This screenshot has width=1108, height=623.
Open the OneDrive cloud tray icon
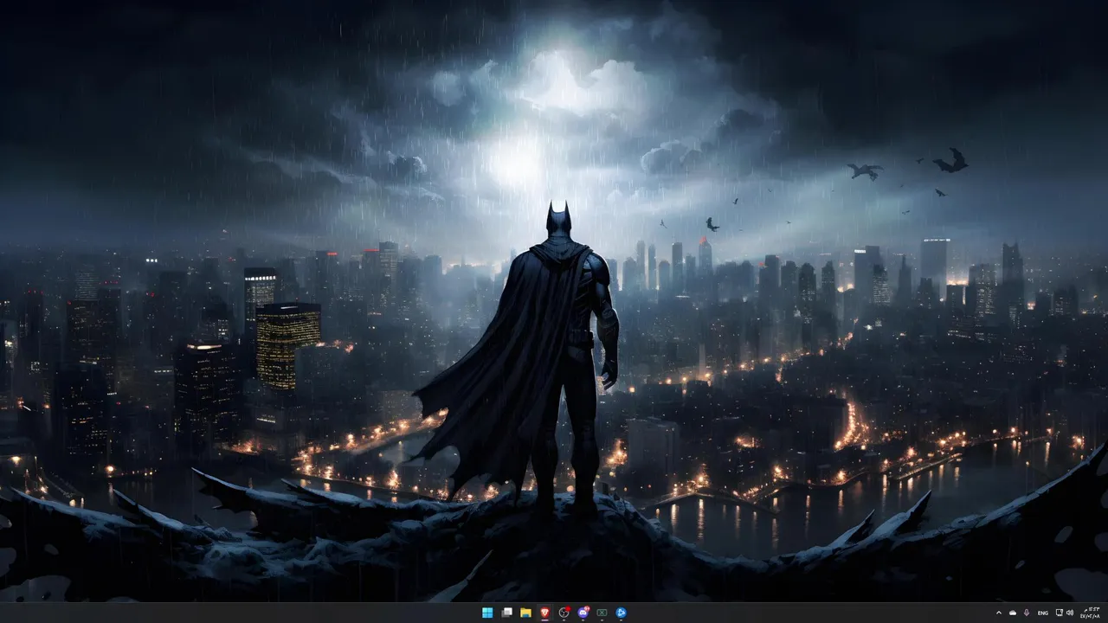tap(1013, 613)
